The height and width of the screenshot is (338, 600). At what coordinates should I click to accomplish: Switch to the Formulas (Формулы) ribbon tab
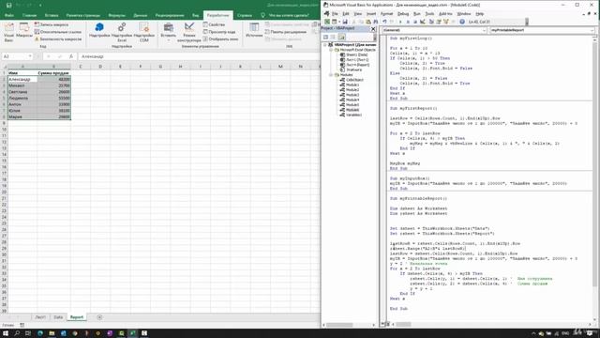(116, 15)
